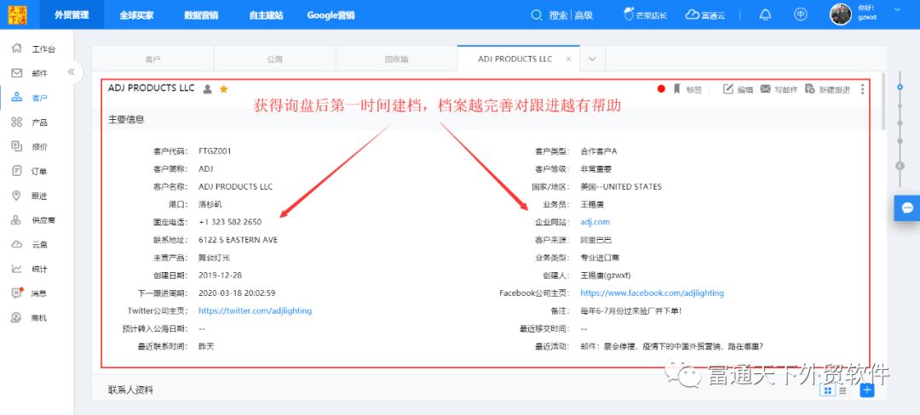Open 标签 bookmark tags
Image resolution: width=920 pixels, height=415 pixels.
[687, 89]
